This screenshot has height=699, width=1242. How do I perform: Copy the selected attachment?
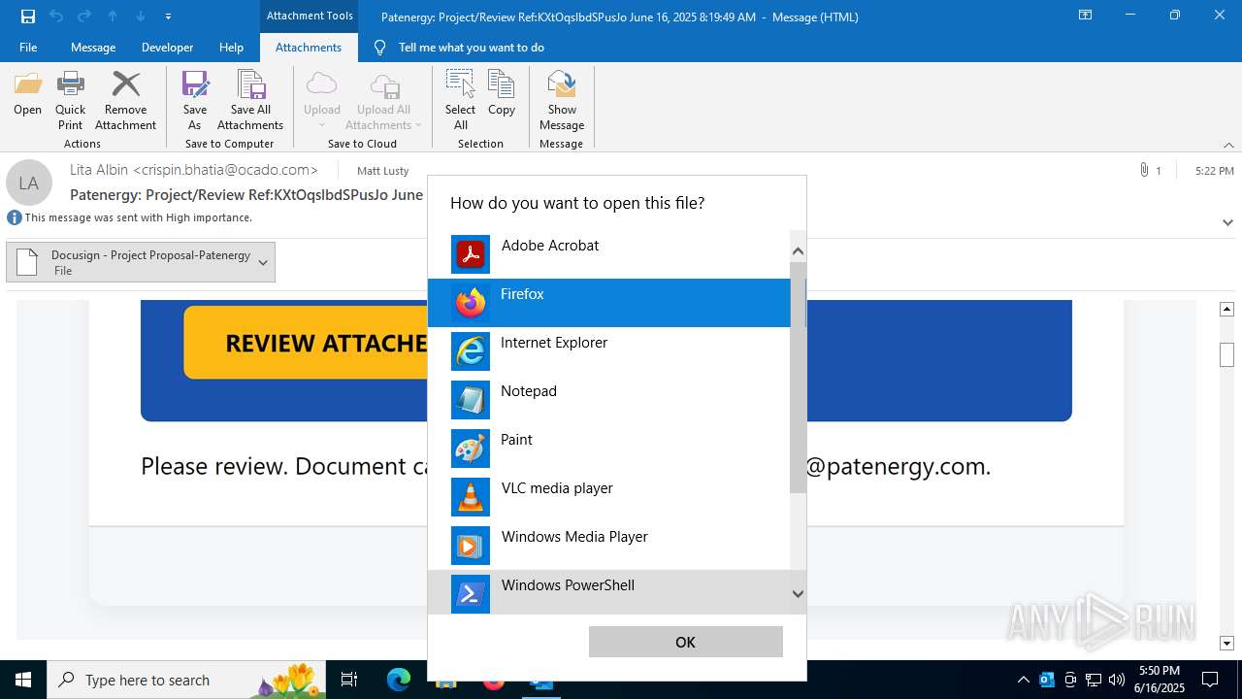502,93
